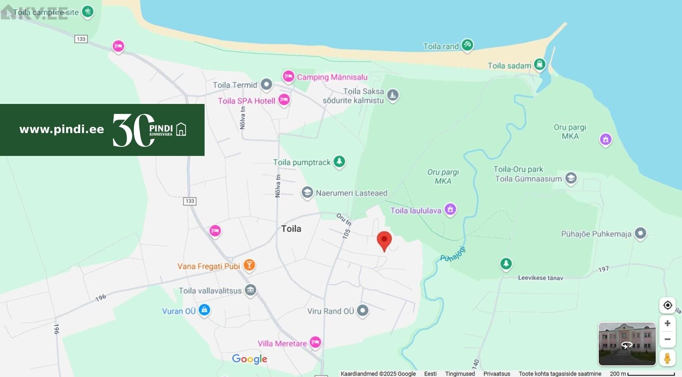
Task: Click the Toila vallavalitsus government icon
Action: pyautogui.click(x=250, y=290)
